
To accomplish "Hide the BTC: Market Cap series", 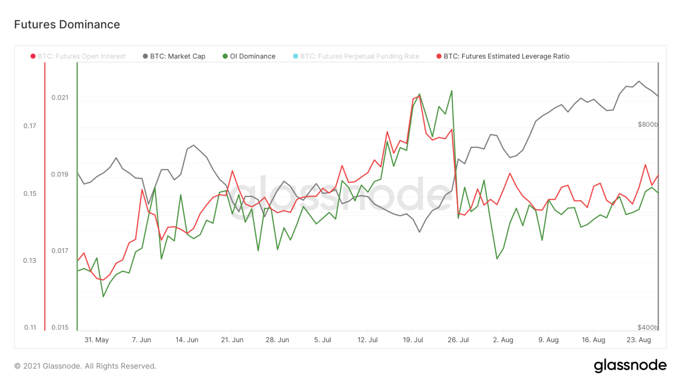I will tap(178, 57).
